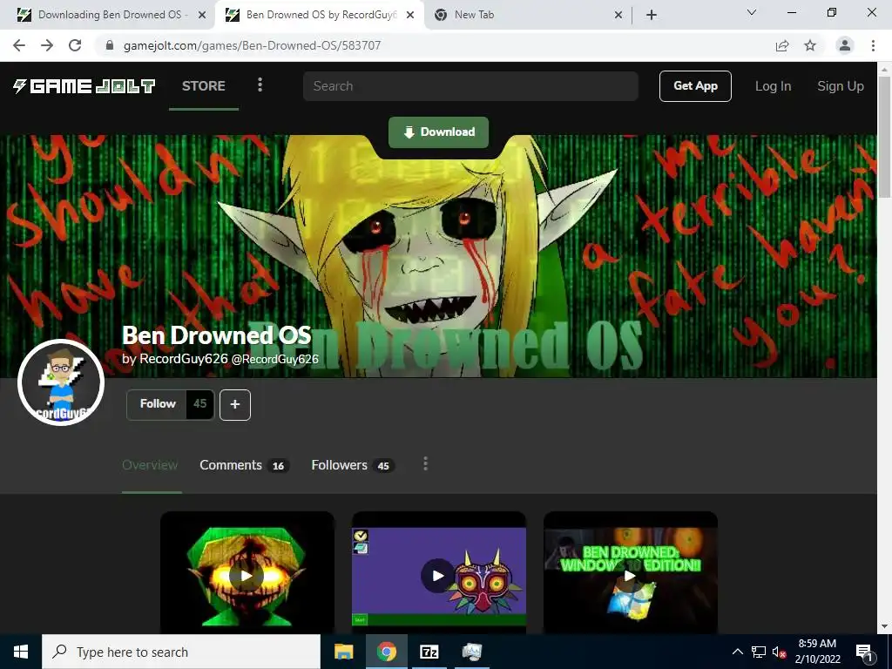The height and width of the screenshot is (669, 892).
Task: Open the 7-Zip taskbar icon
Action: tap(429, 652)
